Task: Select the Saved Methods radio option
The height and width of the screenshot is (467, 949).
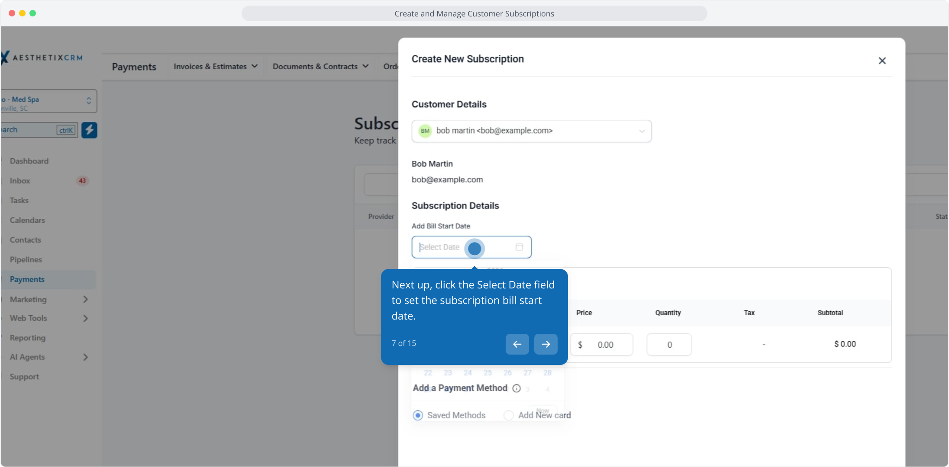Action: pos(418,416)
